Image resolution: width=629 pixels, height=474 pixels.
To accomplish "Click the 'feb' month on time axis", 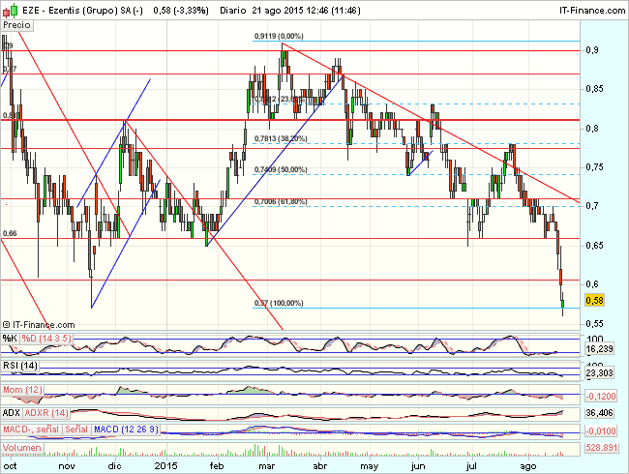I will (217, 466).
